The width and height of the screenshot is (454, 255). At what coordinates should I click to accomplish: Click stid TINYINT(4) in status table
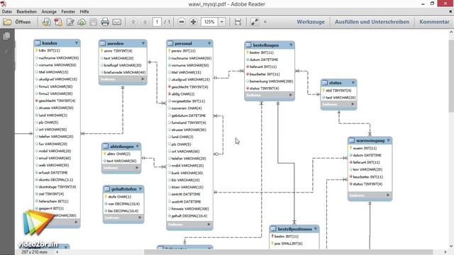pyautogui.click(x=338, y=91)
